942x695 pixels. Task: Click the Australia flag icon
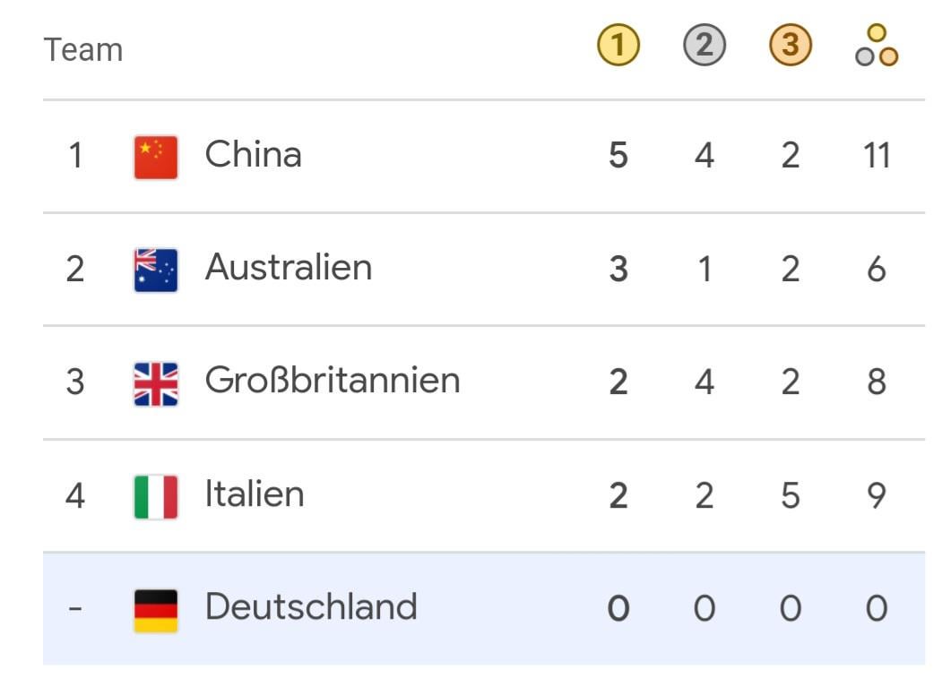tap(156, 270)
